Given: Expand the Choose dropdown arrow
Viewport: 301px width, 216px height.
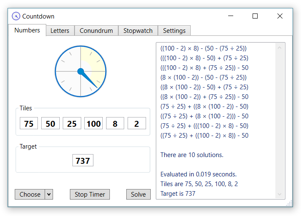Looking at the screenshot, I should [x=49, y=194].
